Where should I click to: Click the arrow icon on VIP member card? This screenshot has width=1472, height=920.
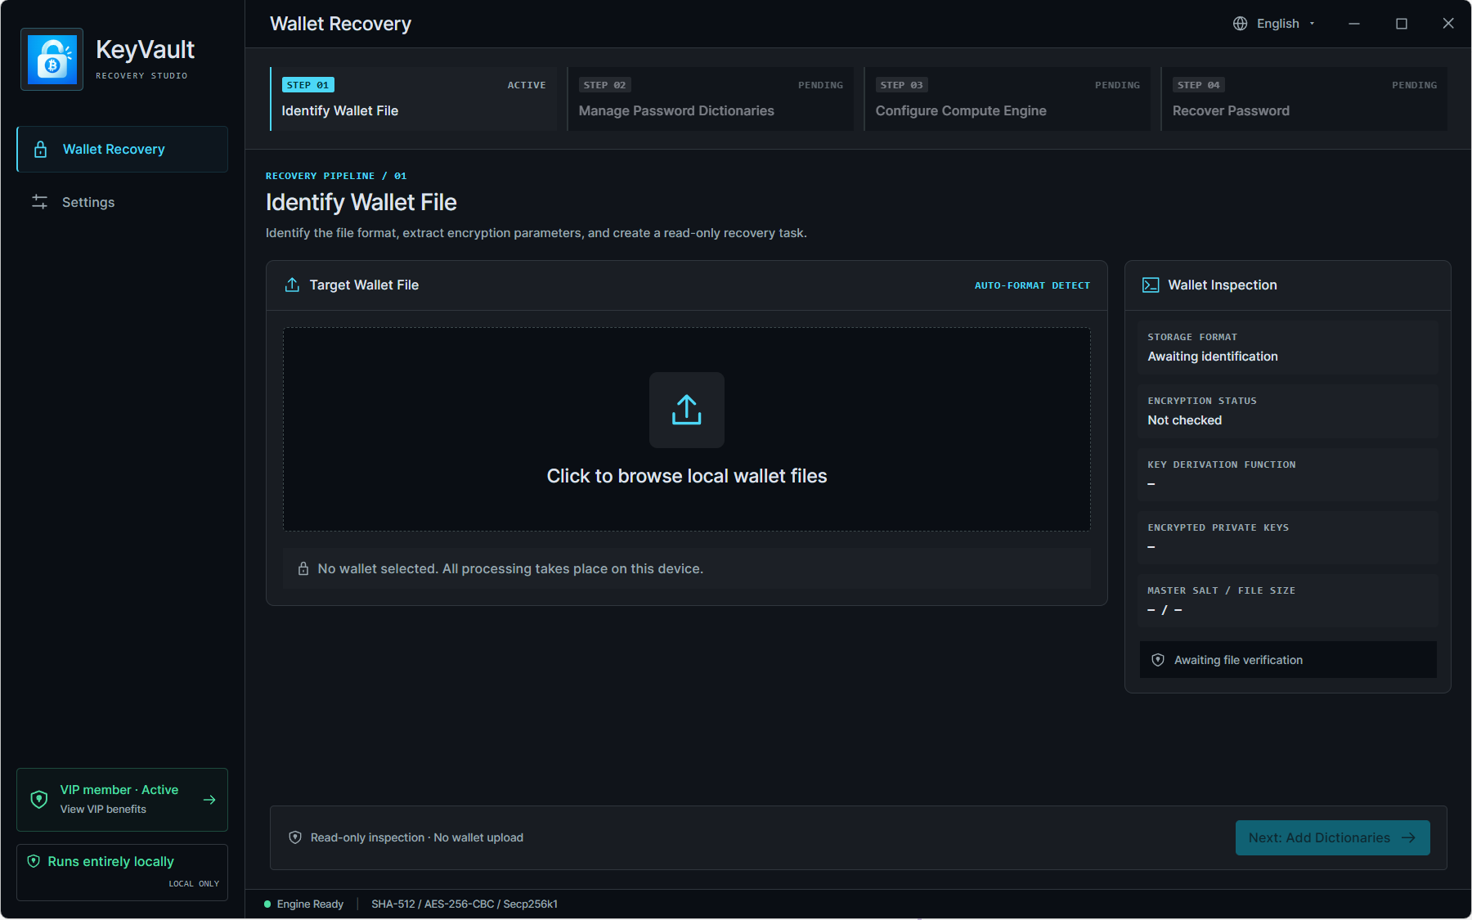tap(209, 800)
